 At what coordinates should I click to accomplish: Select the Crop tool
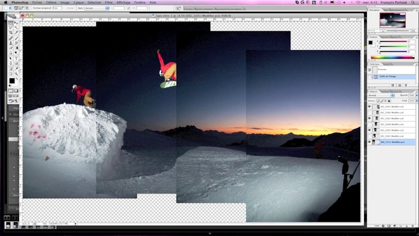tap(11, 32)
